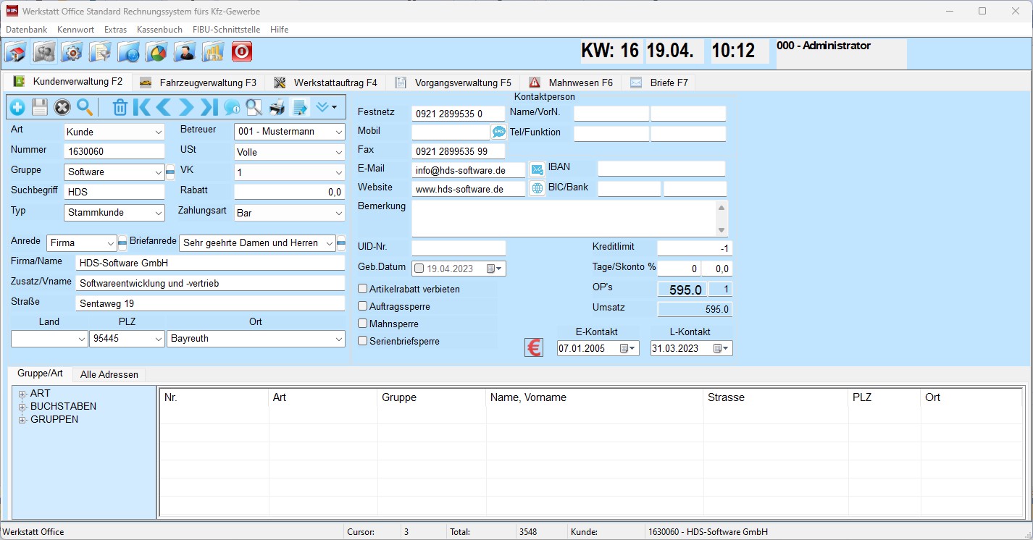Viewport: 1033px width, 540px height.
Task: Tick the Serienbriefsperre checkbox
Action: click(x=363, y=341)
